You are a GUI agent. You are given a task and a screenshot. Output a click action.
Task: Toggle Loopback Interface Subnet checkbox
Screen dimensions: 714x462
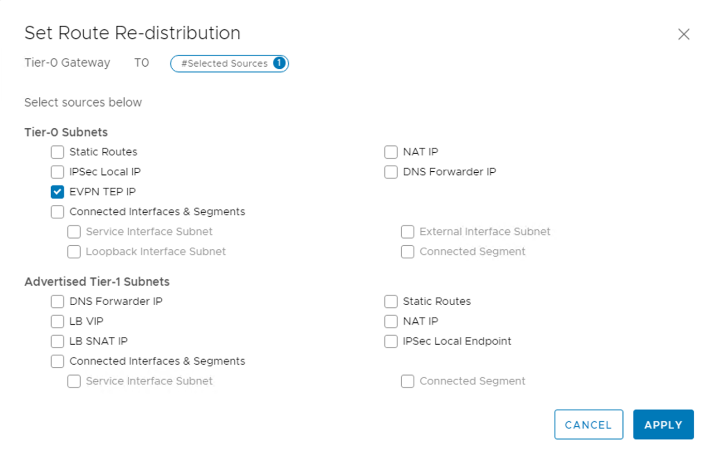coord(74,251)
